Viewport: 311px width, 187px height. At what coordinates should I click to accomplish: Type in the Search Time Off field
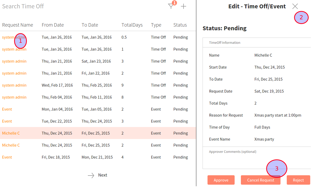point(78,6)
